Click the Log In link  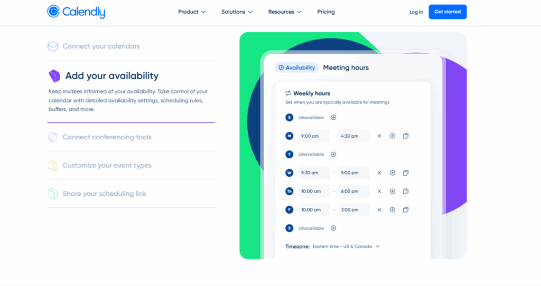pyautogui.click(x=416, y=12)
